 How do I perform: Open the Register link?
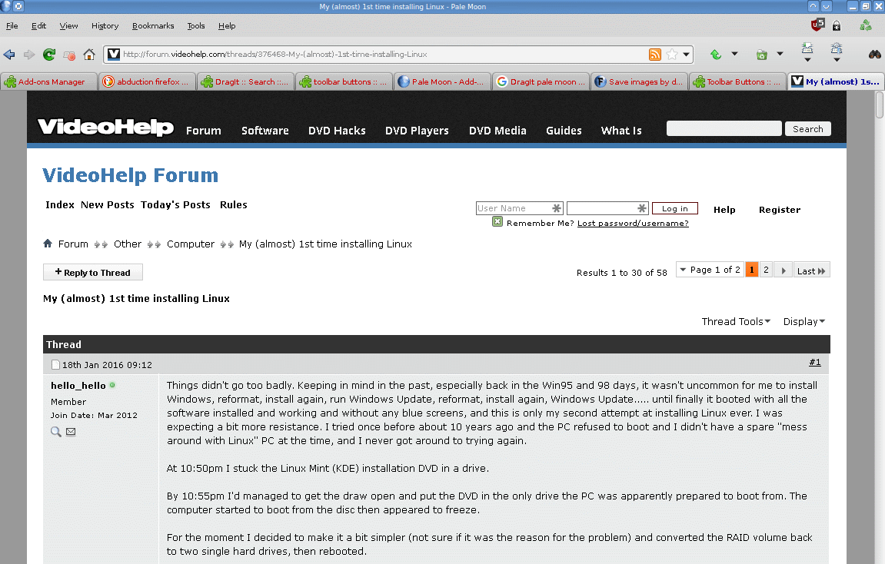click(x=780, y=210)
